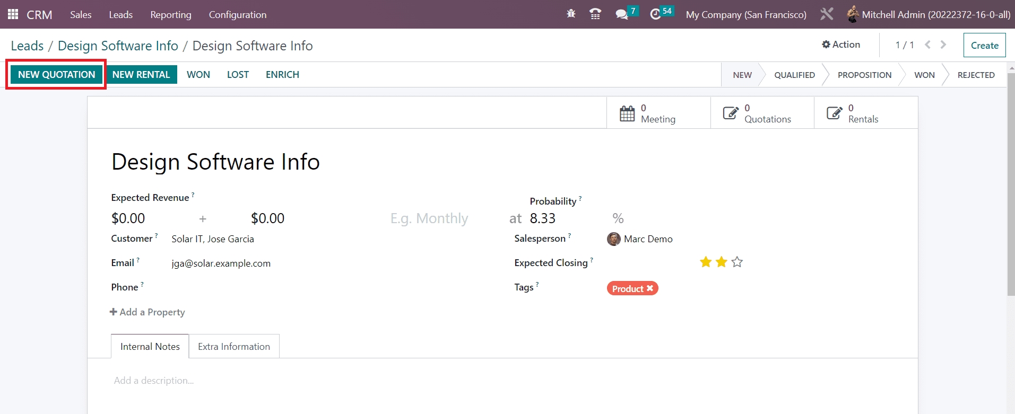
Task: Click the NEW QUOTATION button
Action: click(56, 75)
